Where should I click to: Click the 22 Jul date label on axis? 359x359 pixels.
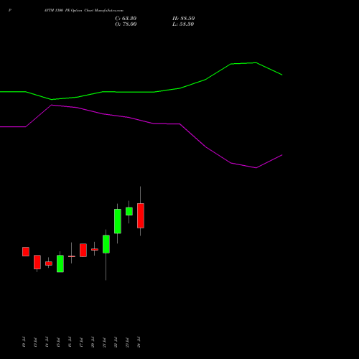pyautogui.click(x=116, y=342)
